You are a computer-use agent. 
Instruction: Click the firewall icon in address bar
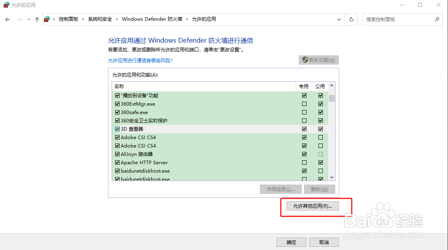click(47, 19)
